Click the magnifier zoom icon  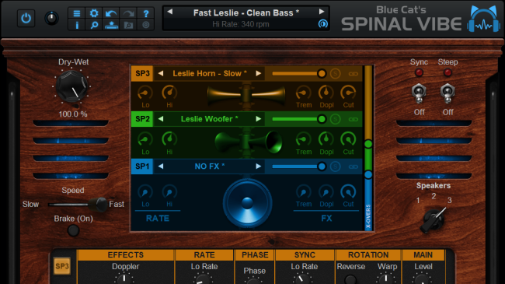pos(94,25)
